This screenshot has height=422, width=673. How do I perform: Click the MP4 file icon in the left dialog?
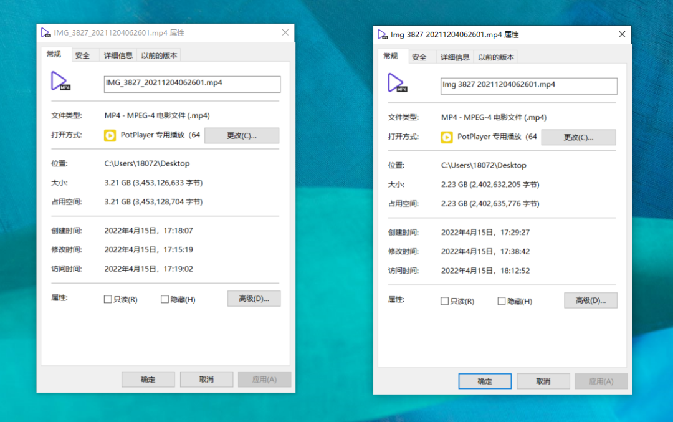point(60,82)
